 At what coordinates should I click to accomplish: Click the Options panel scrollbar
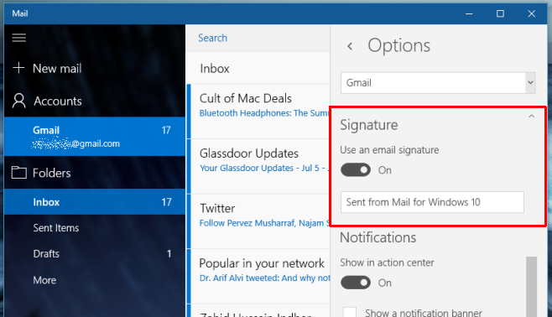[531, 287]
